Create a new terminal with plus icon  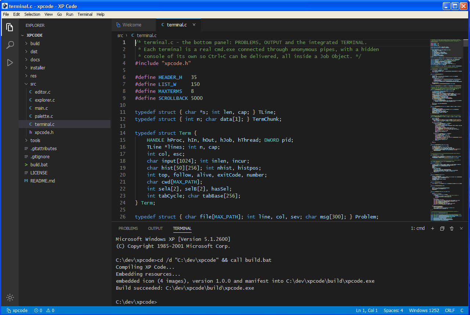[433, 228]
